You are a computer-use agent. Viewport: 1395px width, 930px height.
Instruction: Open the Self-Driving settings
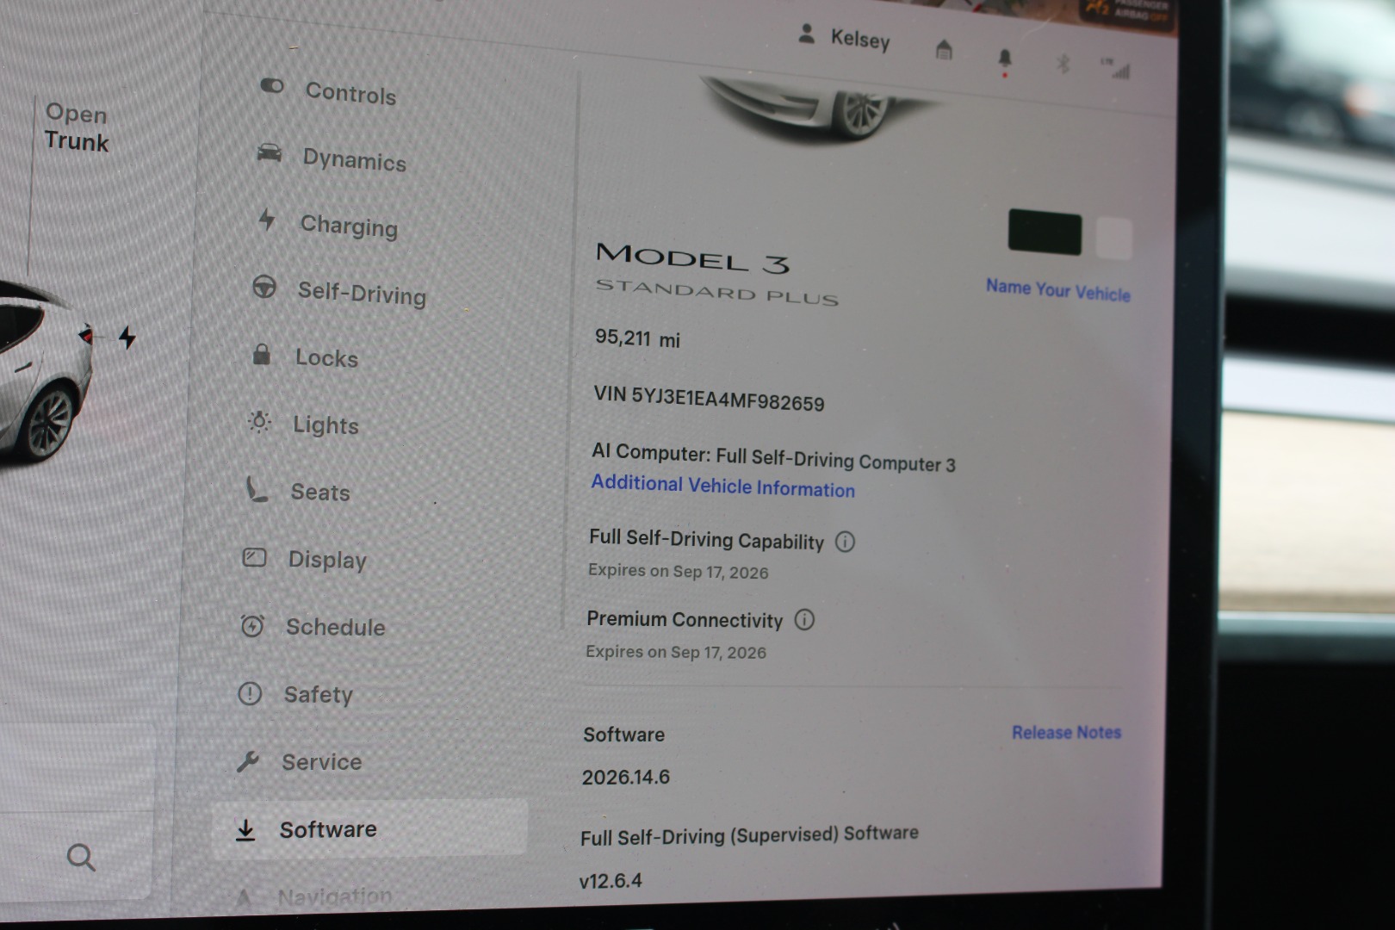click(x=362, y=294)
